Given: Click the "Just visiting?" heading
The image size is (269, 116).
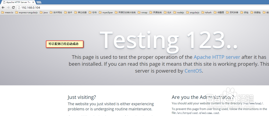Looking at the screenshot, I should point(82,97).
